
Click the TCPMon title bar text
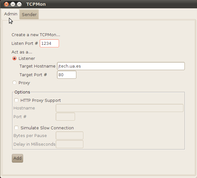pyautogui.click(x=36, y=4)
